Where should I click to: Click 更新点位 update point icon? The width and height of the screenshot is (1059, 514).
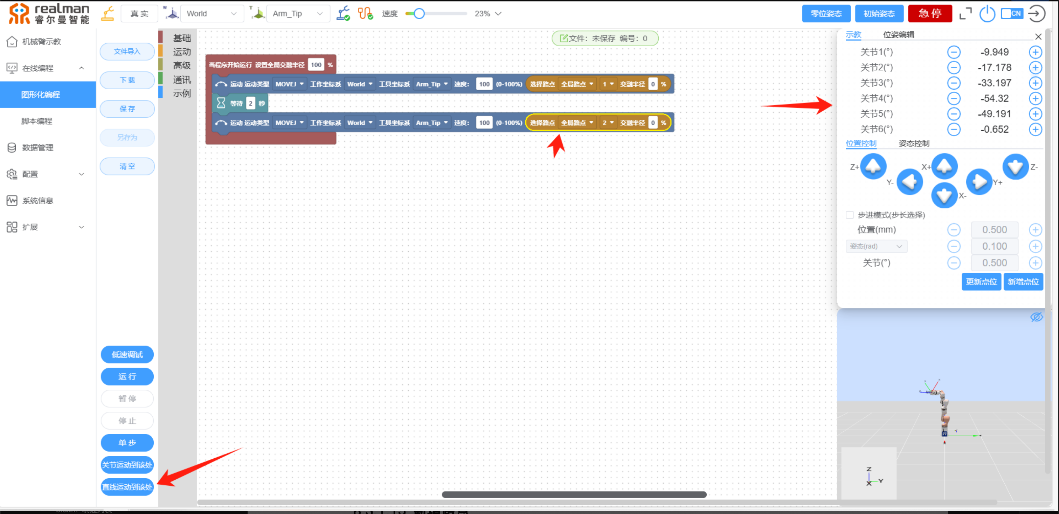981,282
